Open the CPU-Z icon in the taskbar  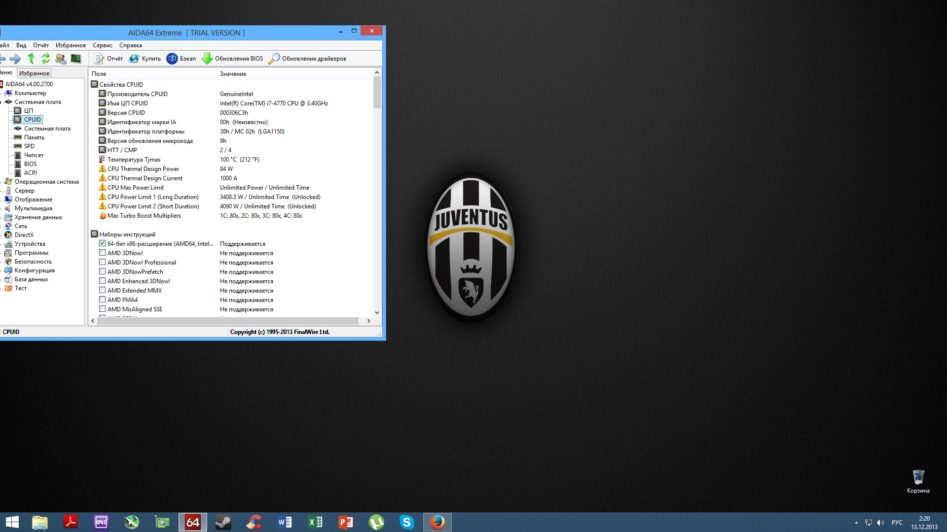pyautogui.click(x=101, y=522)
